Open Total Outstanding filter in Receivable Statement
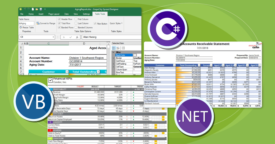Image resolution: width=275 pixels, height=144 pixels. pos(199,65)
